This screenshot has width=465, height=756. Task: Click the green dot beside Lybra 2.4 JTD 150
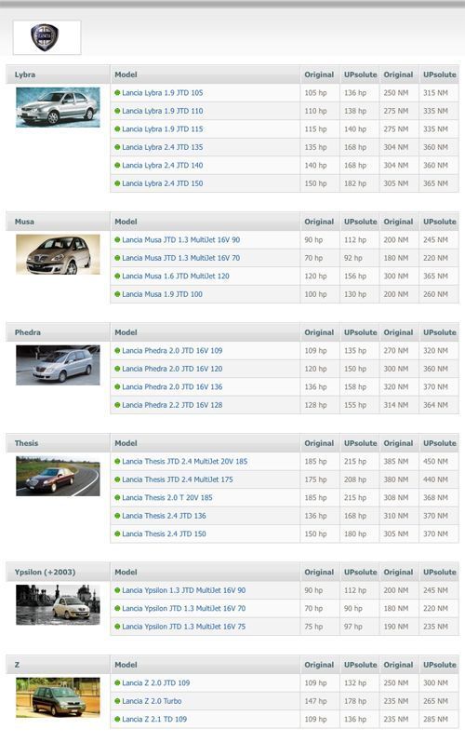[x=117, y=183]
